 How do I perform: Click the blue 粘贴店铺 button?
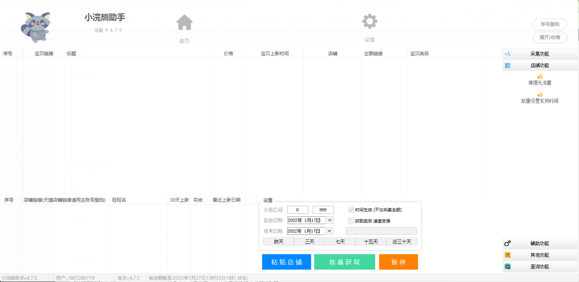point(286,262)
